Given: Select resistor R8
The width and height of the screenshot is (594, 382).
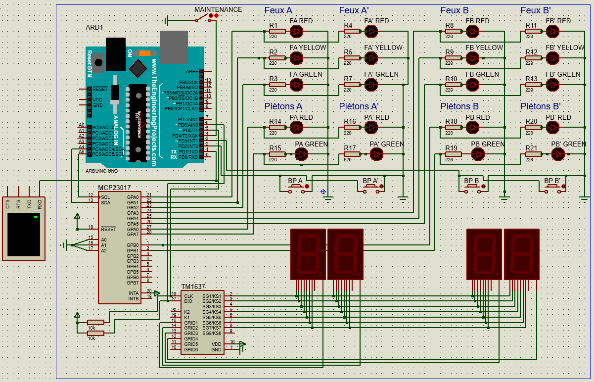Looking at the screenshot, I should 453,32.
